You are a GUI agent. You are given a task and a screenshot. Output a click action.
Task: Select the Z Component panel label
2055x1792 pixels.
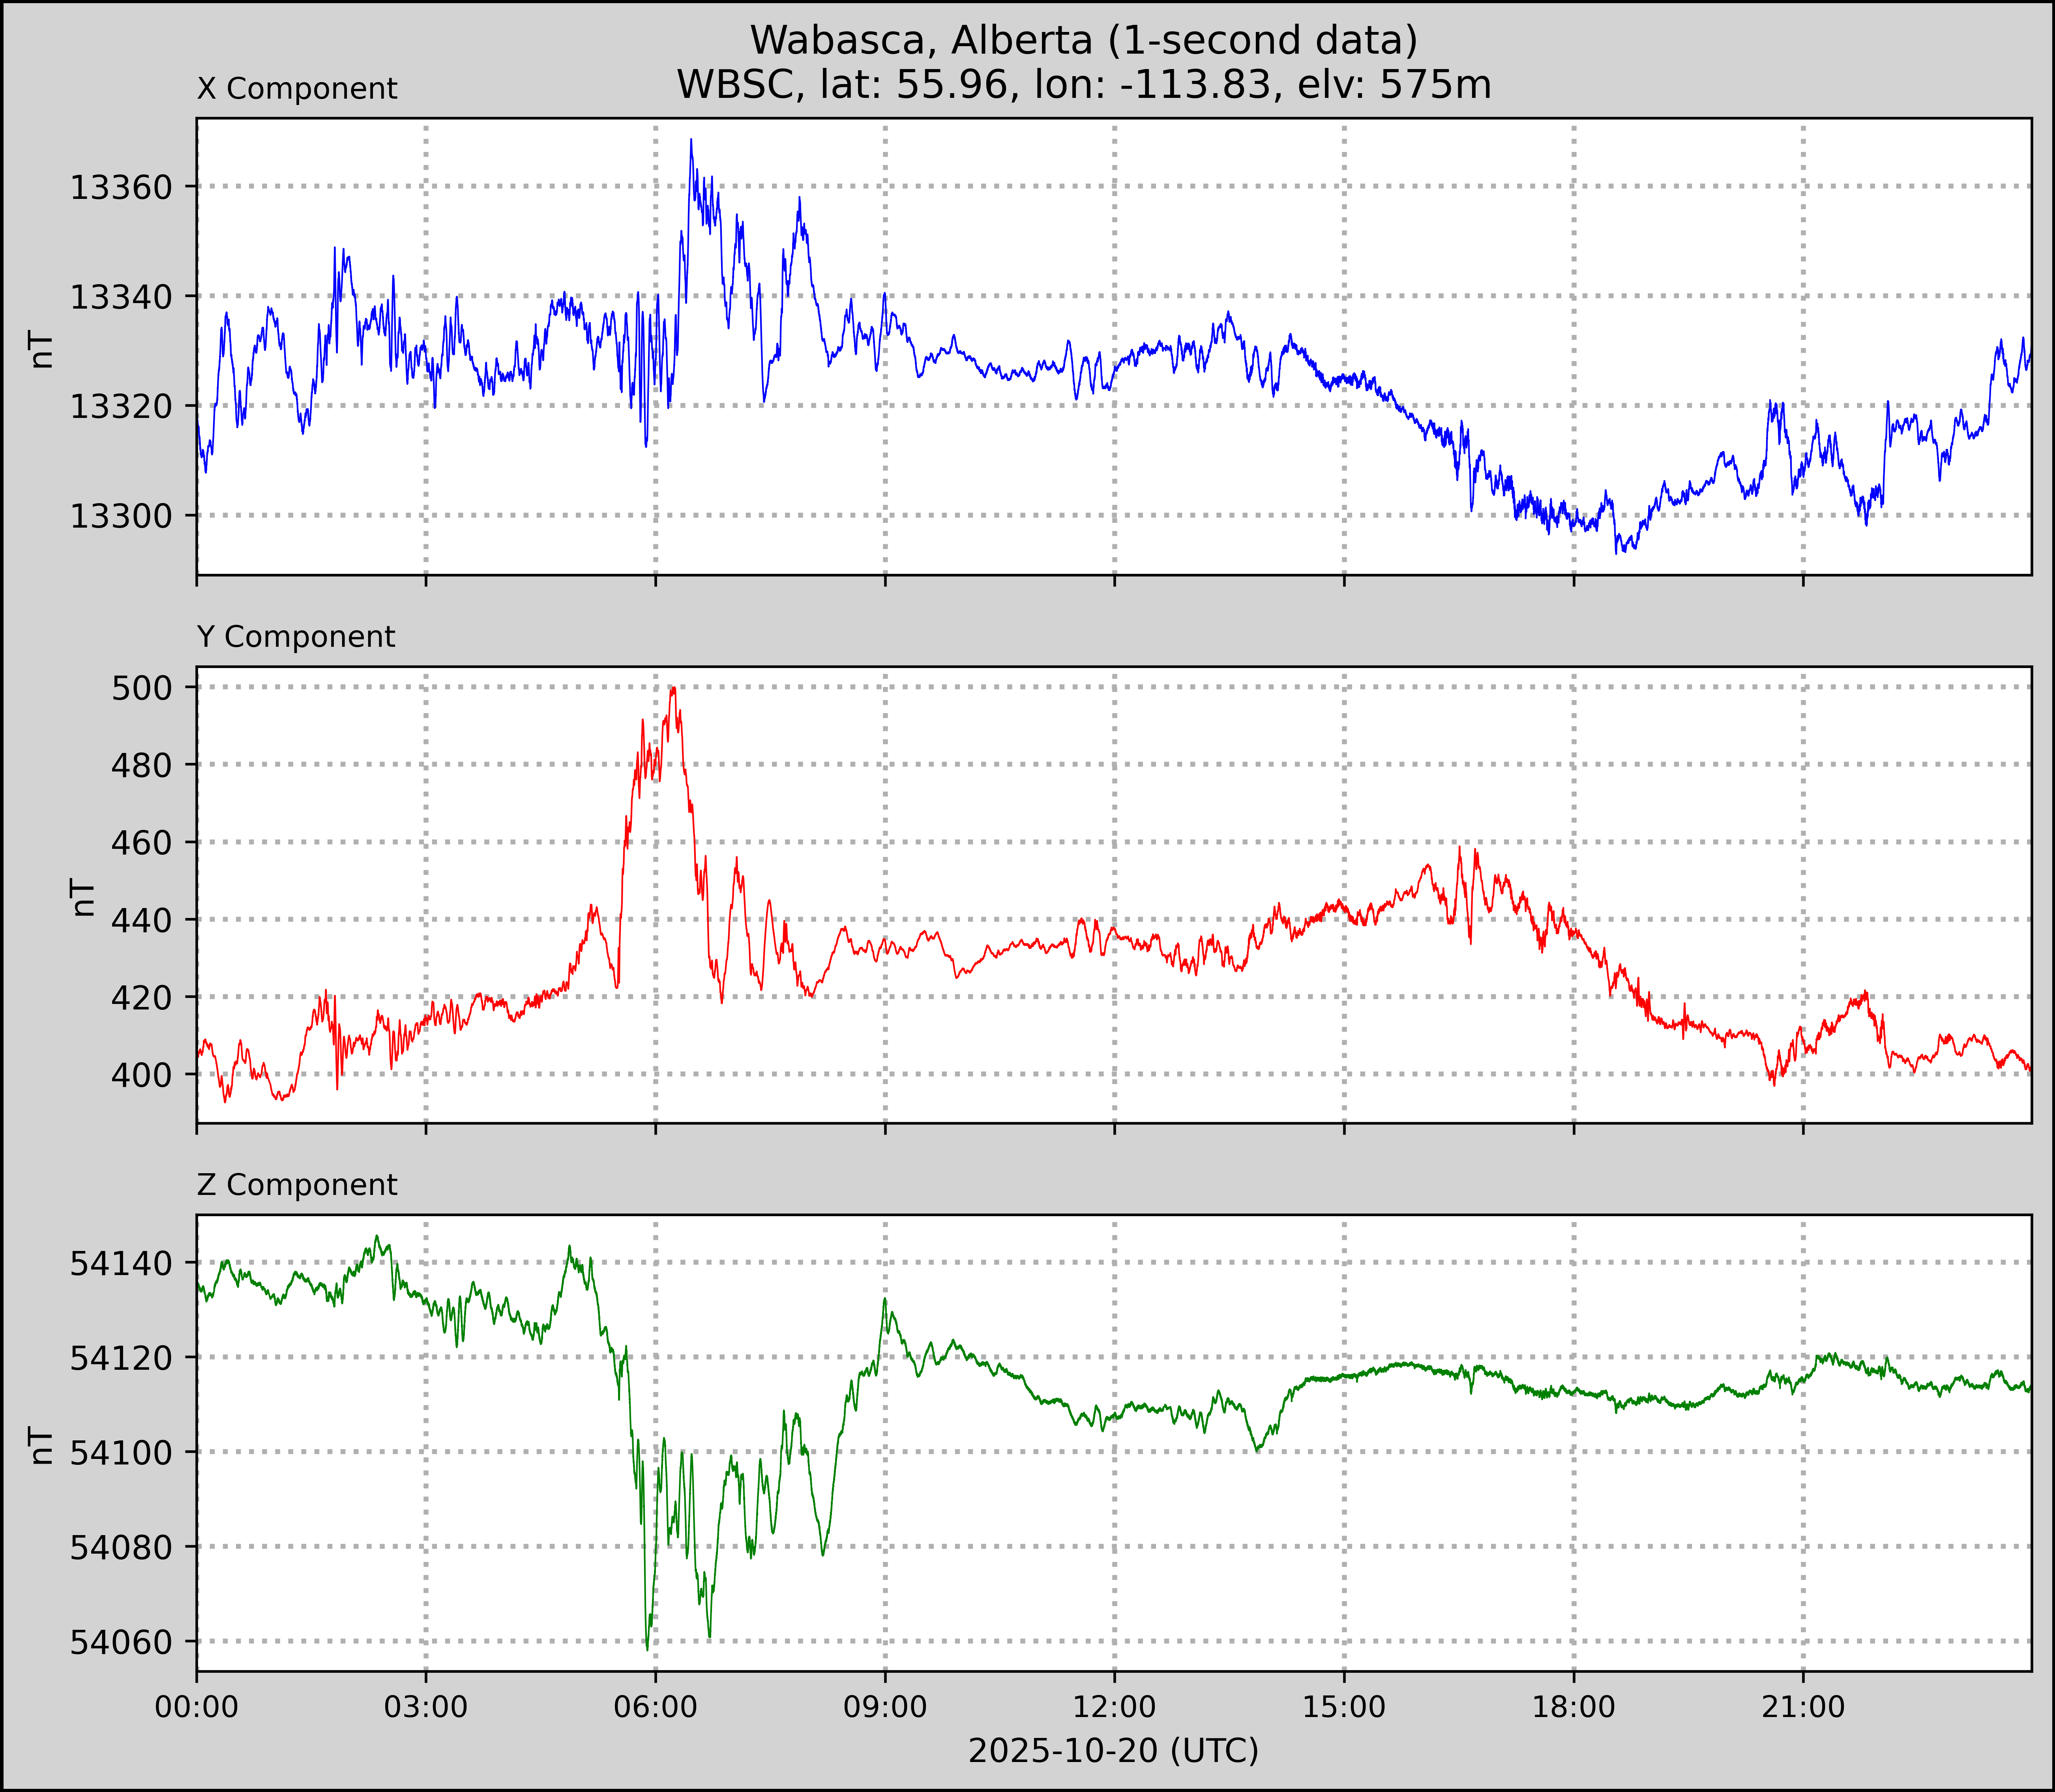(x=297, y=1185)
